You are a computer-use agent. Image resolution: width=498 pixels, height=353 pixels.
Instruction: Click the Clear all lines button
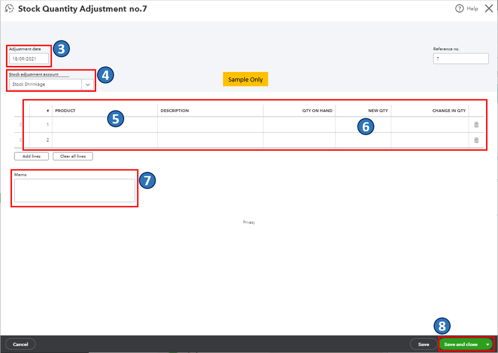point(73,156)
